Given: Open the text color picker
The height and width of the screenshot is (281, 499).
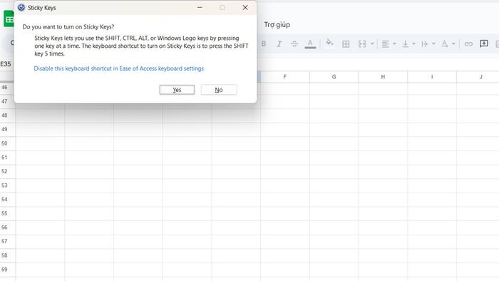Looking at the screenshot, I should 310,44.
